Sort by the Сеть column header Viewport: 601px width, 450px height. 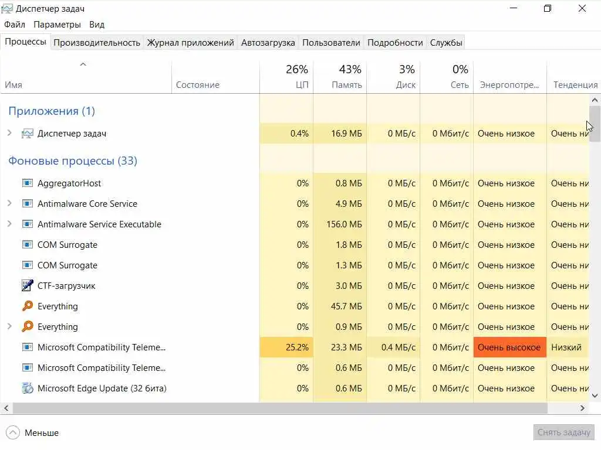click(x=447, y=77)
